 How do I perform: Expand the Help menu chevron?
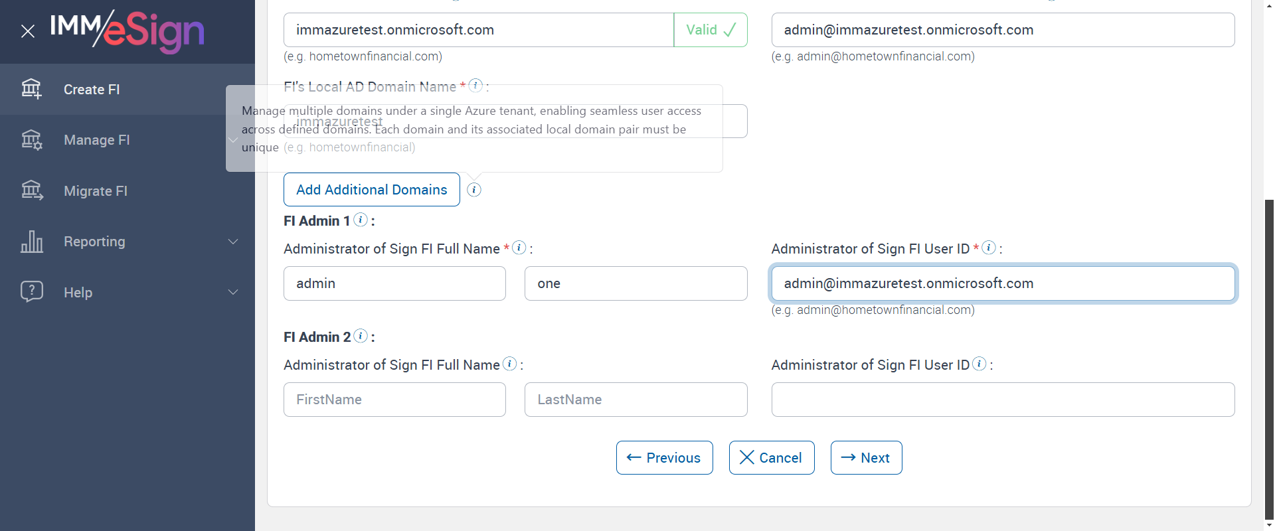tap(233, 292)
